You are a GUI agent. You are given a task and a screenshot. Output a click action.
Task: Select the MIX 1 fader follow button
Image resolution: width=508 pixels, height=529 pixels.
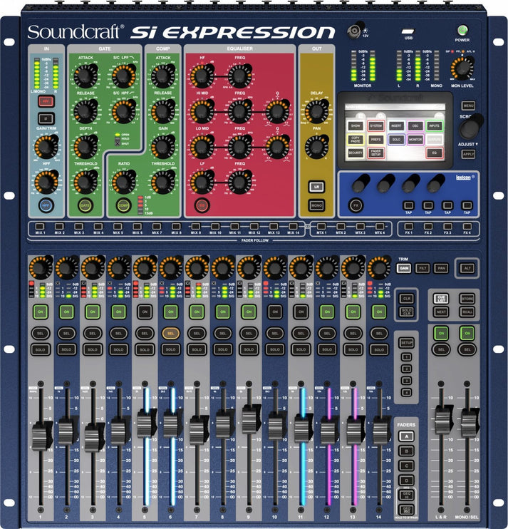40,227
